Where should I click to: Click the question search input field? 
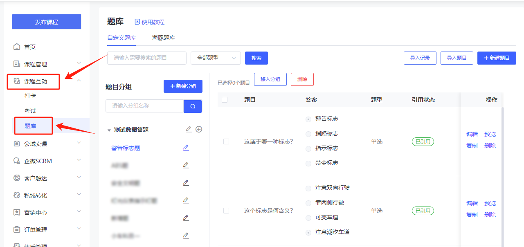click(x=146, y=58)
